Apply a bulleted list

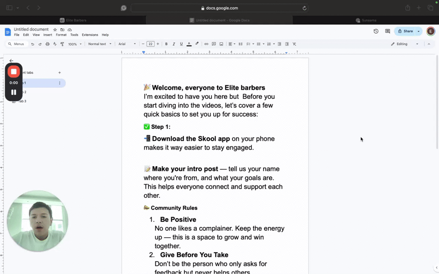pos(259,44)
